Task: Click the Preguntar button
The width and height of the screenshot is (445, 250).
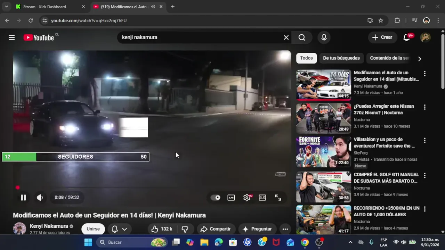Action: coord(257,229)
